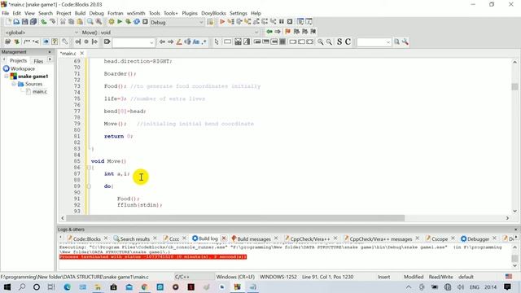
Task: Open the incremental search combo box
Action: (134, 42)
